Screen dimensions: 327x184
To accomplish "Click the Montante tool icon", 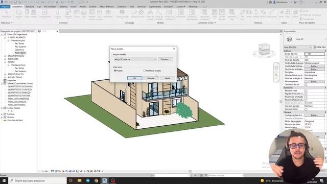I will [x=108, y=12].
